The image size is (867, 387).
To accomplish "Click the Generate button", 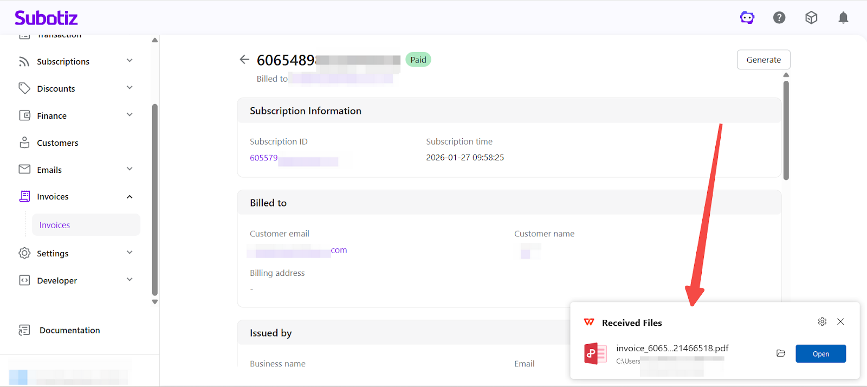I will (764, 60).
